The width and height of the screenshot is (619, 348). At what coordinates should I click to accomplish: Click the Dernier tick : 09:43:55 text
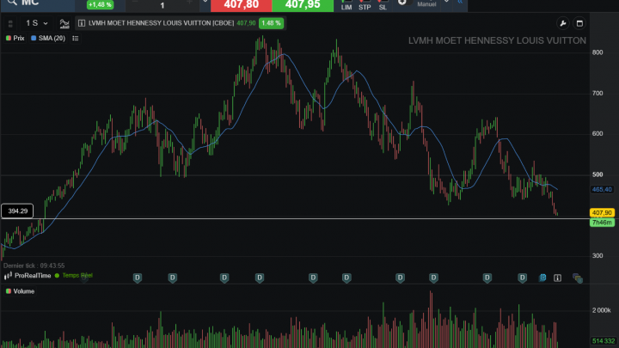pyautogui.click(x=34, y=266)
